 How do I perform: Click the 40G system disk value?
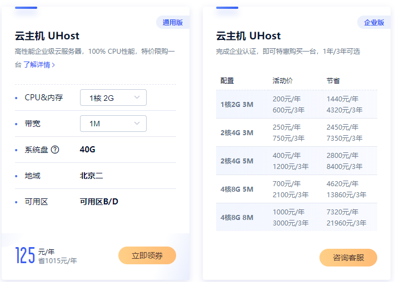pyautogui.click(x=87, y=150)
